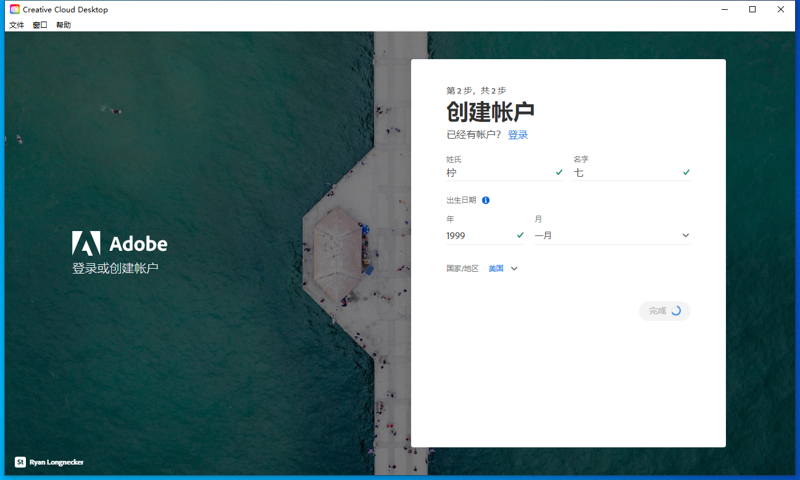The width and height of the screenshot is (800, 480).
Task: Click the Ryan Longnecker photo credit
Action: (x=57, y=462)
